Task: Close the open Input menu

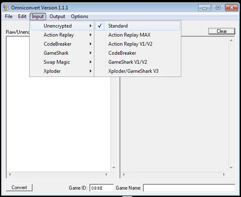Action: pyautogui.click(x=38, y=16)
